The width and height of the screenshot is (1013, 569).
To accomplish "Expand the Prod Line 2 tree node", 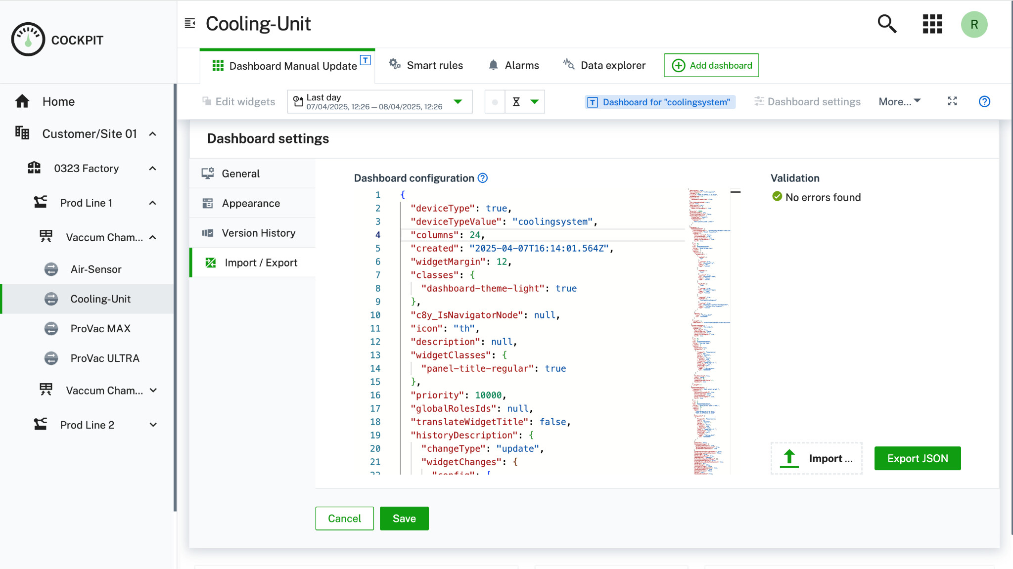I will 153,425.
